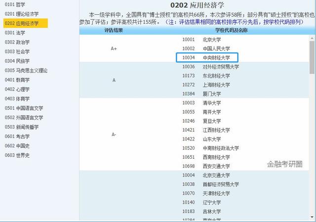Select the row 10651 西南财经大学
The width and height of the screenshot is (316, 222).
pyautogui.click(x=206, y=157)
